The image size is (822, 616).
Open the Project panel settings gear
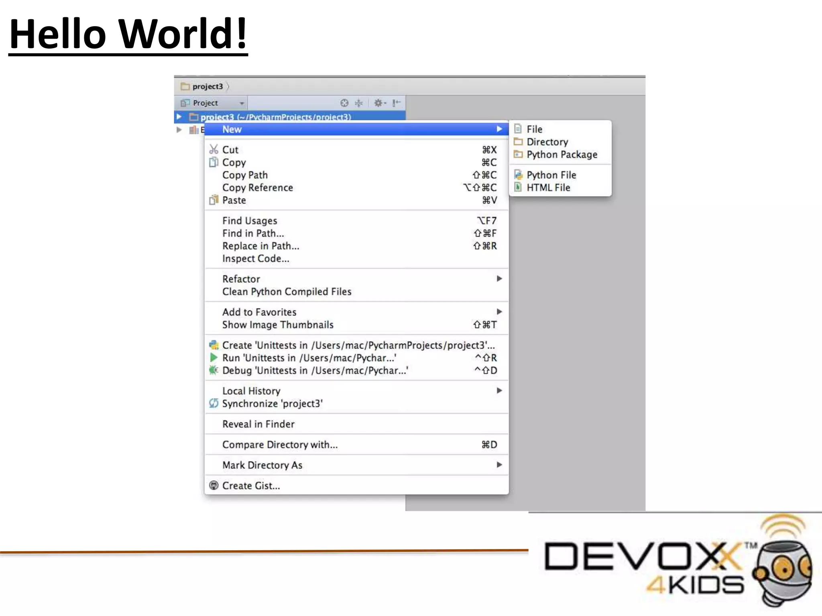[379, 103]
